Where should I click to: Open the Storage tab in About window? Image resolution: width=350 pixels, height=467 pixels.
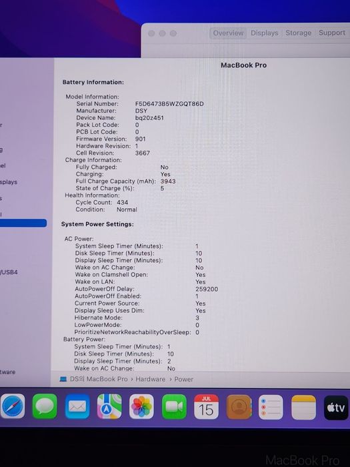coord(298,33)
